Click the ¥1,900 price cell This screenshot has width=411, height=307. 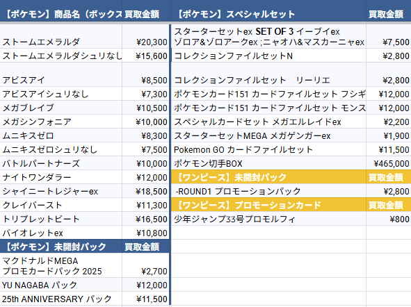[389, 135]
